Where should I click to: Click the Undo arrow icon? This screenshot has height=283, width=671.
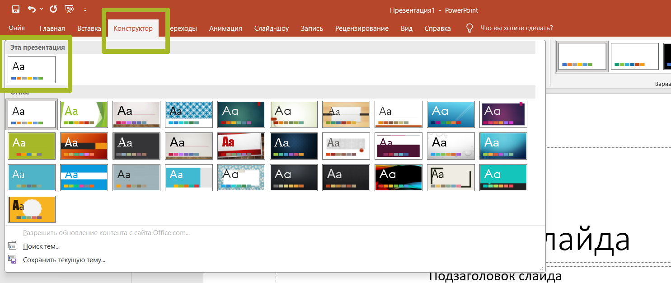point(31,9)
